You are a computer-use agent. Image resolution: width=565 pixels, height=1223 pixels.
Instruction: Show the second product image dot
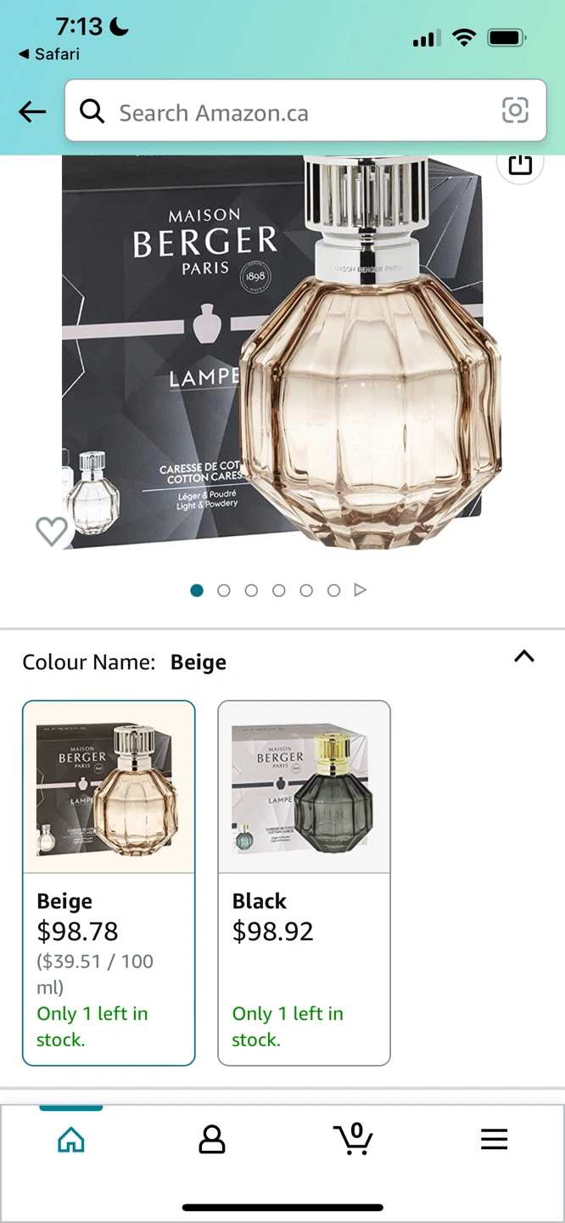(224, 590)
